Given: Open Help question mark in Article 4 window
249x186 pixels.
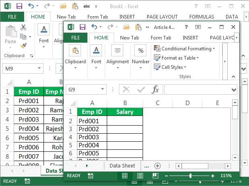Looking at the screenshot, I should [186, 27].
